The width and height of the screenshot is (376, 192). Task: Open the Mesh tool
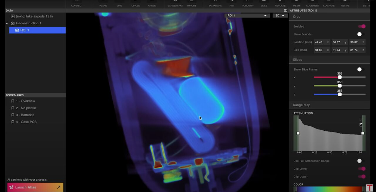296,4
